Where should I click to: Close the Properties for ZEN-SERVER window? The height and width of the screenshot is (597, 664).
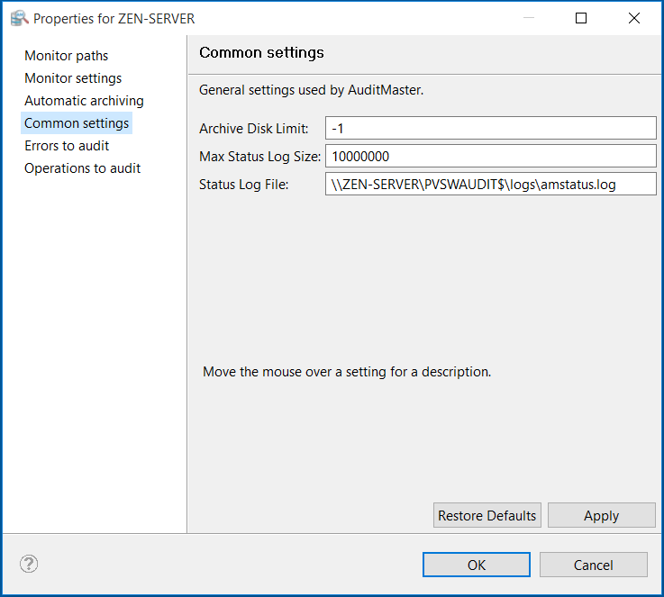[634, 18]
